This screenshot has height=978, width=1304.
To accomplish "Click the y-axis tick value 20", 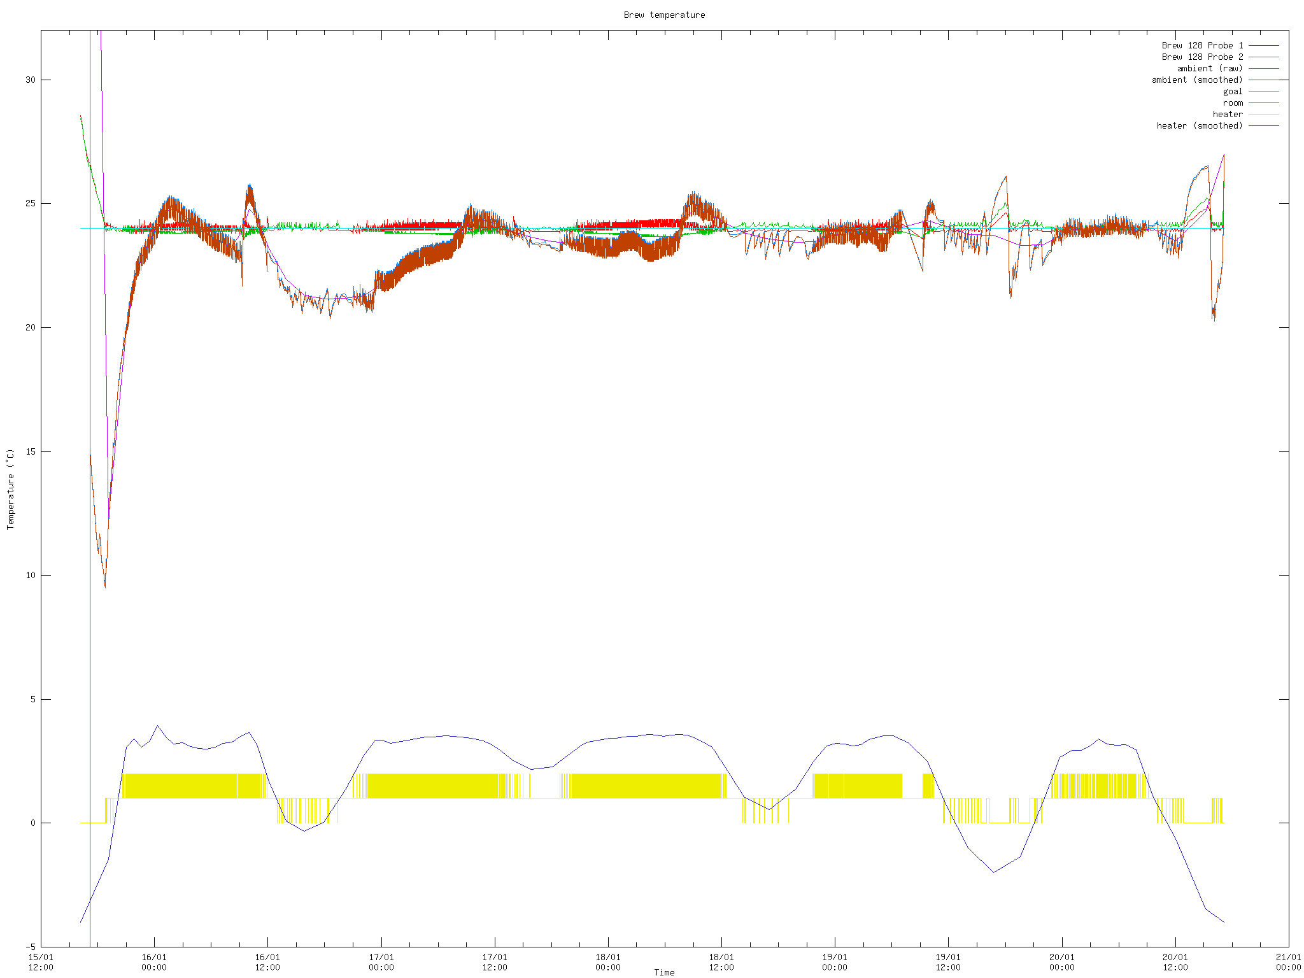I will [31, 327].
